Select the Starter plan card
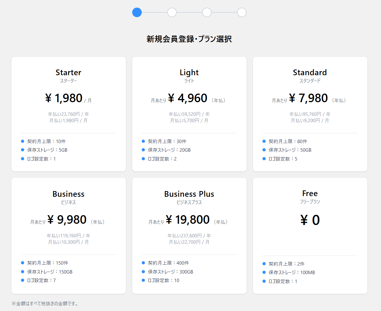381x311 pixels. (x=68, y=114)
